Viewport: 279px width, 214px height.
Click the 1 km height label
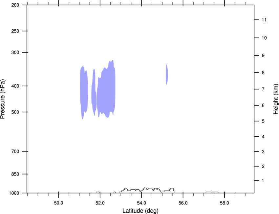(263, 181)
